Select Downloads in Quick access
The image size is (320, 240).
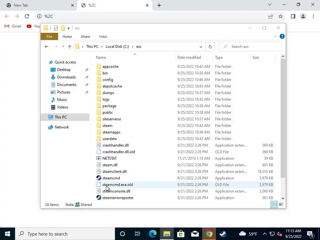(66, 77)
